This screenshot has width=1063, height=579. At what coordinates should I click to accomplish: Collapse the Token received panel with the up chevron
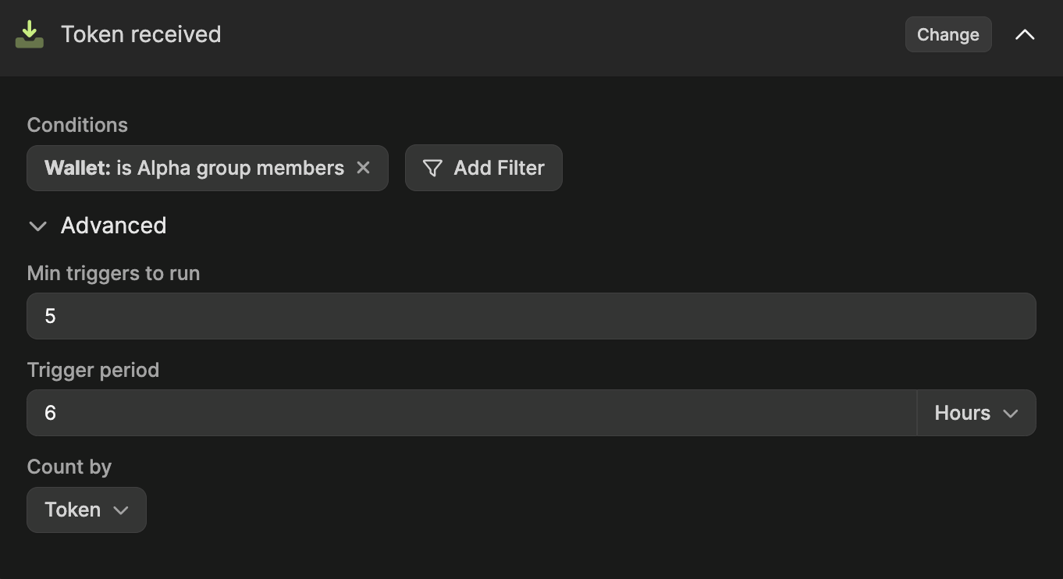pos(1025,34)
